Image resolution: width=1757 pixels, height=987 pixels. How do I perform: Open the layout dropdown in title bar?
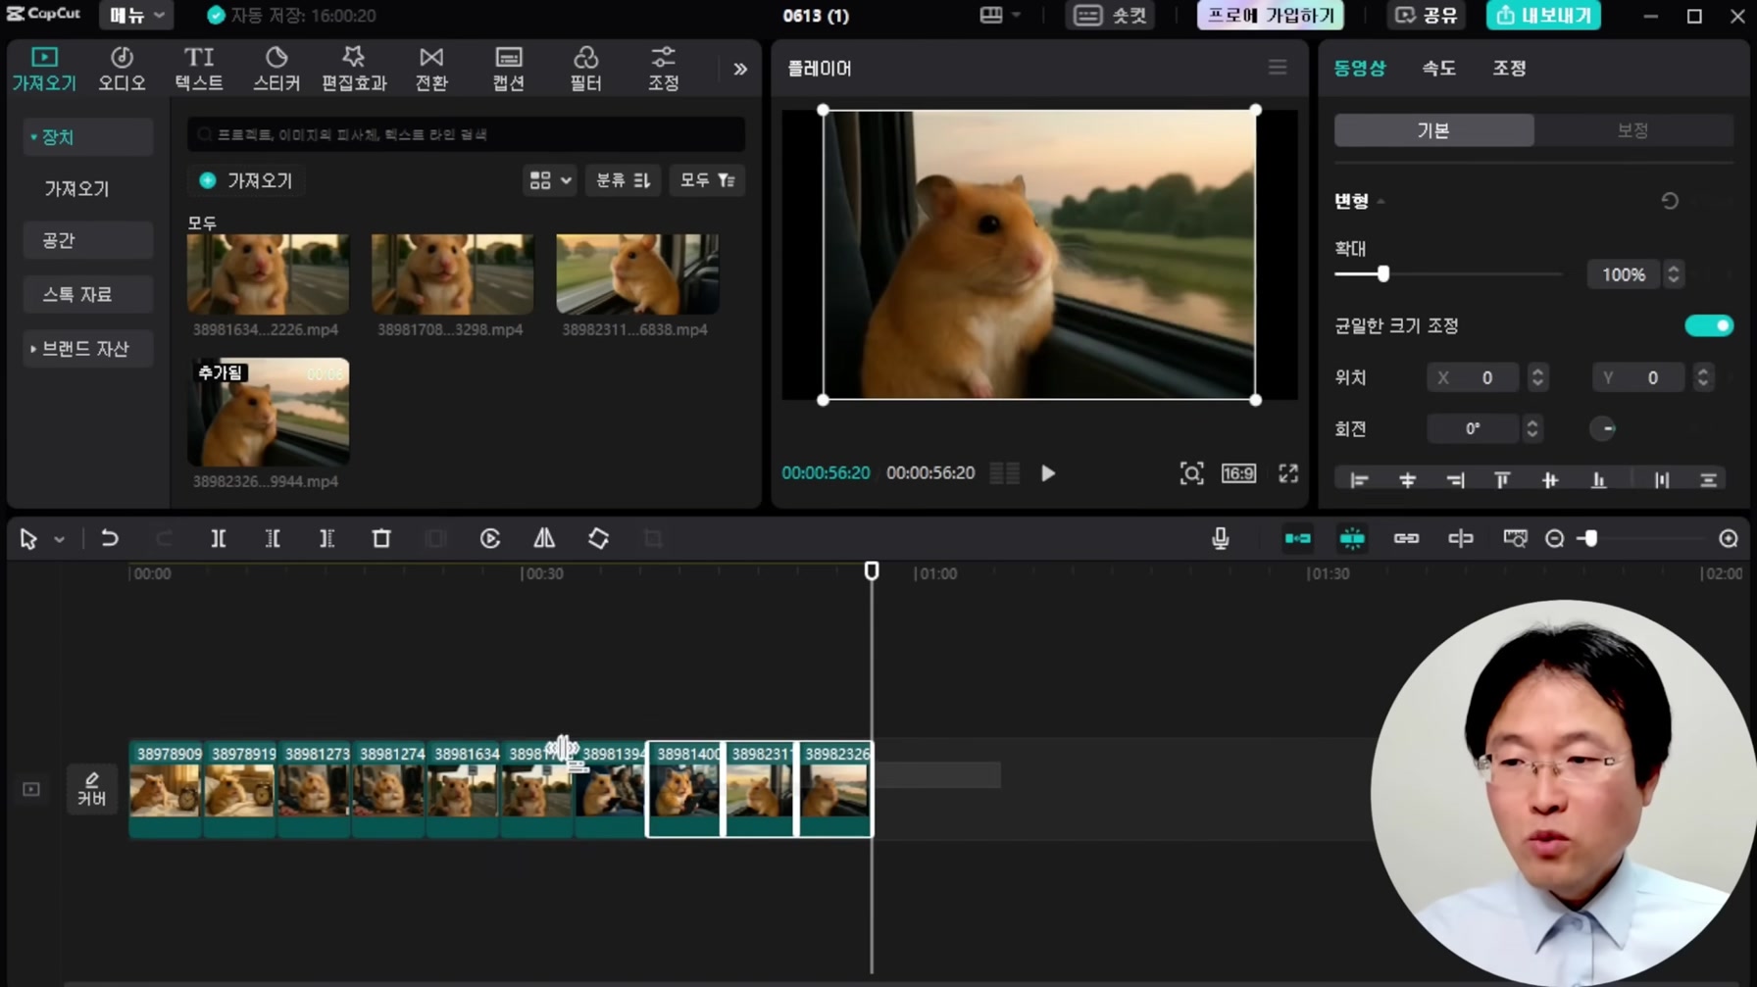pos(1001,16)
